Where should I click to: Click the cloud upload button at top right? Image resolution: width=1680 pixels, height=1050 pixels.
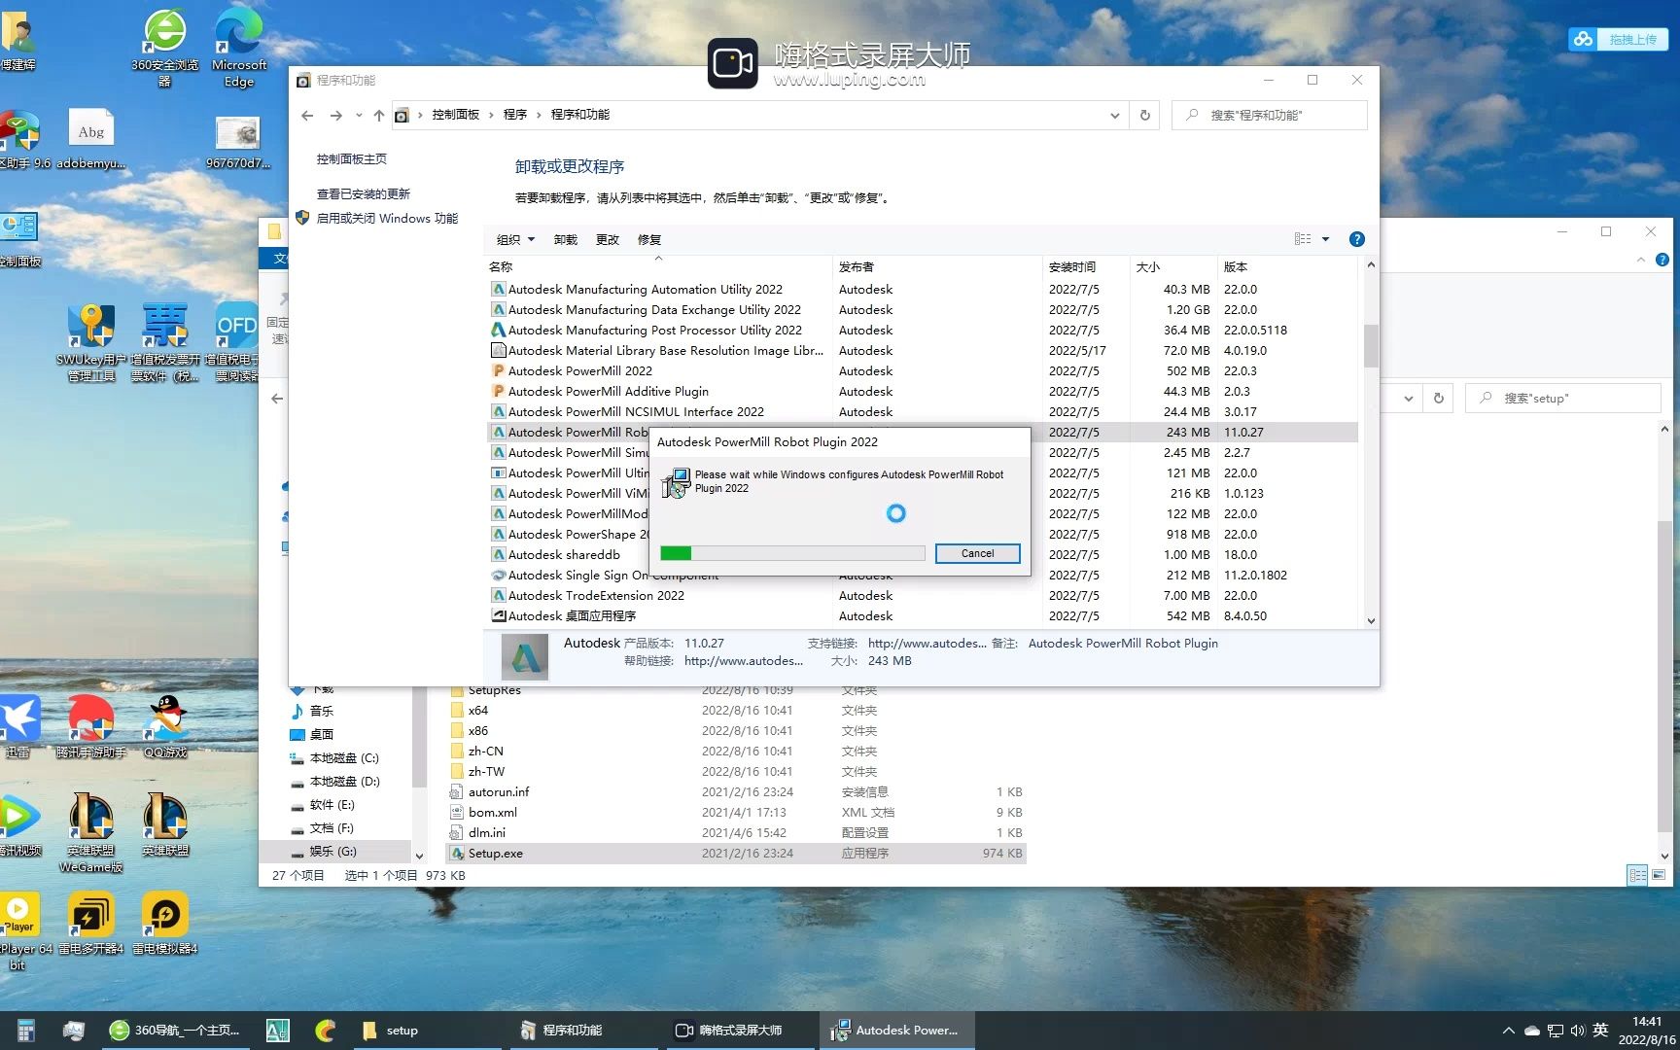tap(1619, 39)
